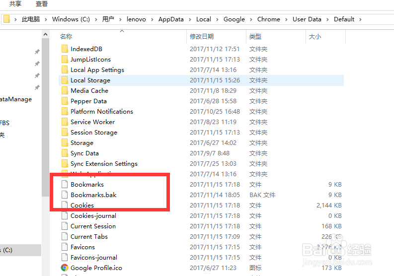Expand chevron after 此电脑 breadcrumb
Screen dimensions: 394x276
coord(46,19)
